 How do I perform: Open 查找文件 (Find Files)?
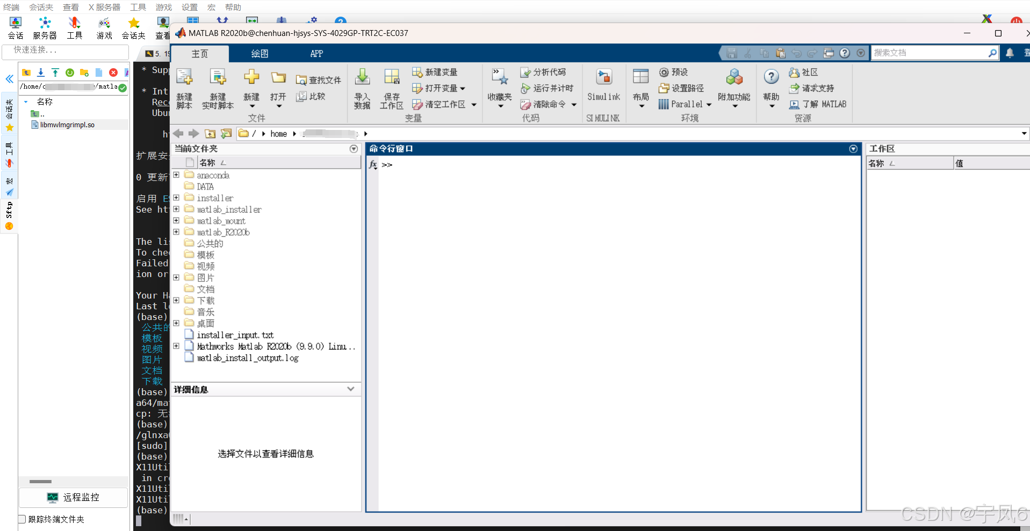pyautogui.click(x=319, y=79)
